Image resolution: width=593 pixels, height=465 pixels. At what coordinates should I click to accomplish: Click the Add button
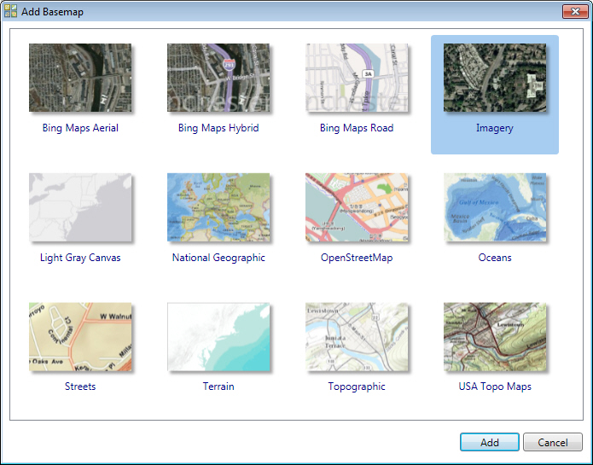coord(490,442)
